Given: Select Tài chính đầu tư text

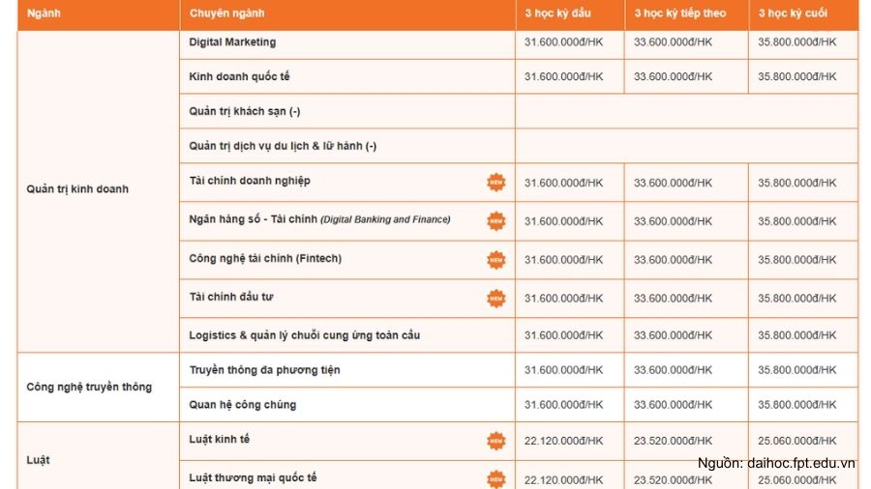Looking at the screenshot, I should point(231,298).
